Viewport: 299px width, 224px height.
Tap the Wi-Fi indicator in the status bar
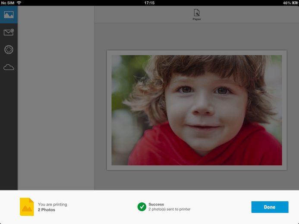tap(19, 3)
